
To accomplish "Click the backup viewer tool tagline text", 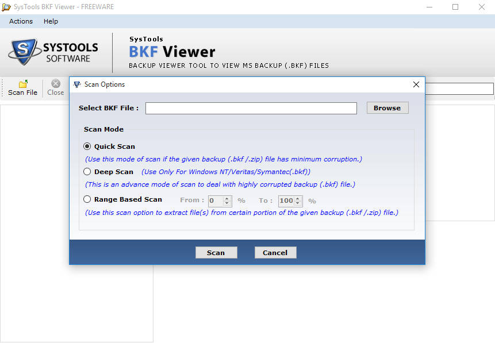I will [x=229, y=65].
